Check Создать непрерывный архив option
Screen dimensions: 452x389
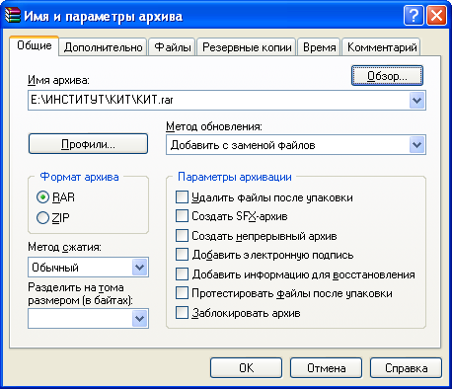[182, 236]
